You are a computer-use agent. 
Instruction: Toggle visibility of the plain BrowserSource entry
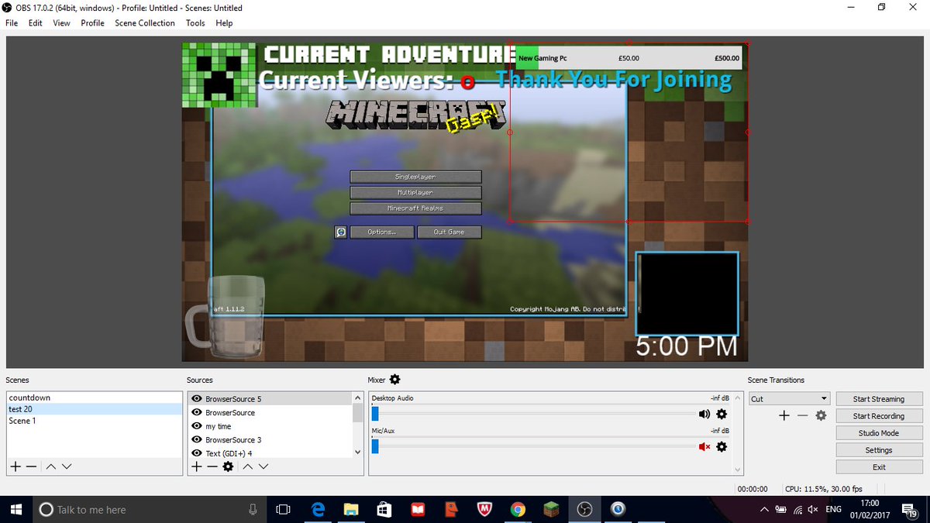click(197, 413)
